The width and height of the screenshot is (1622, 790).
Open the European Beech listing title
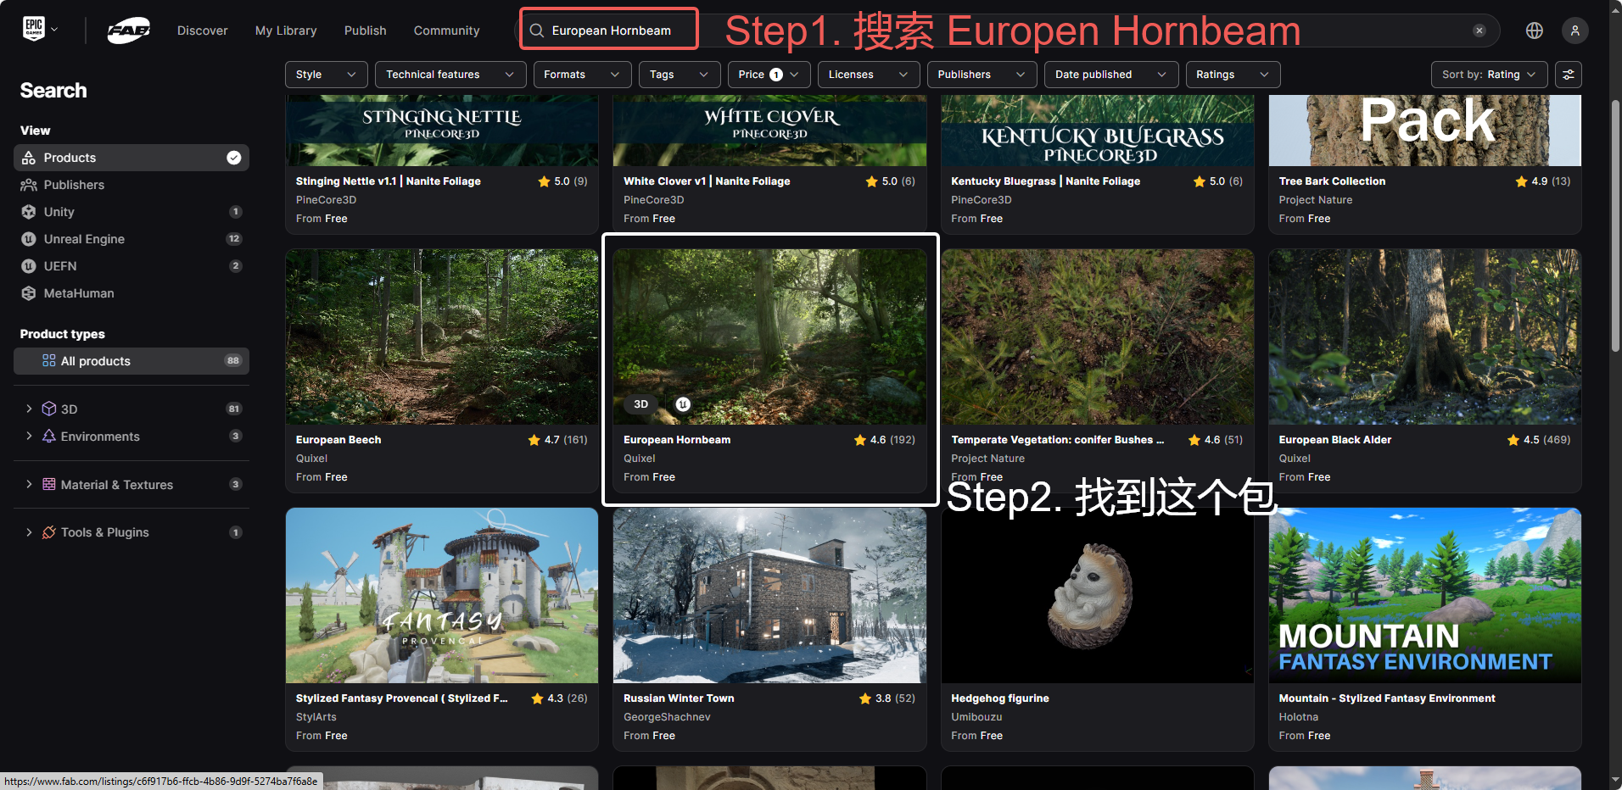point(338,440)
